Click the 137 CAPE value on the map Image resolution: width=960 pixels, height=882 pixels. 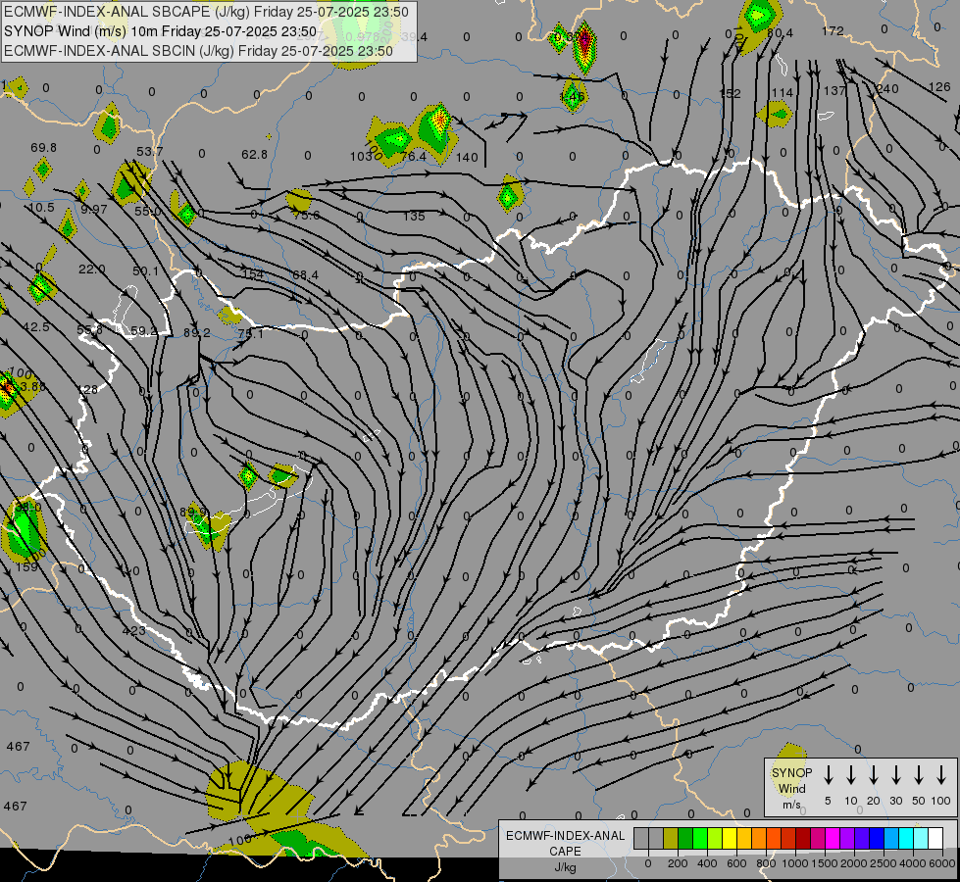coord(834,90)
